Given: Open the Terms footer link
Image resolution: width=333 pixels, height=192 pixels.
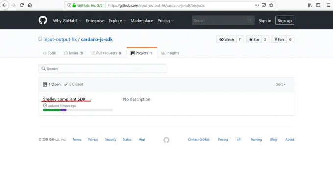Looking at the screenshot, I should (77, 140).
